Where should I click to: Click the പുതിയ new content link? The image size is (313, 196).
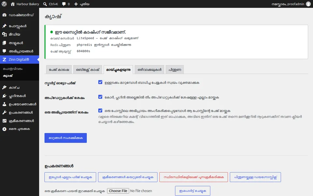click(85, 4)
